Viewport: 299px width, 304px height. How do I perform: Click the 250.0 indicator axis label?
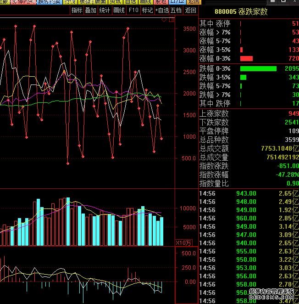tap(188, 268)
